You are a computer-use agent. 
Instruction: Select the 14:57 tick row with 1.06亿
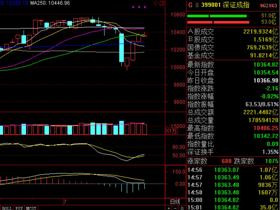pos(233,177)
